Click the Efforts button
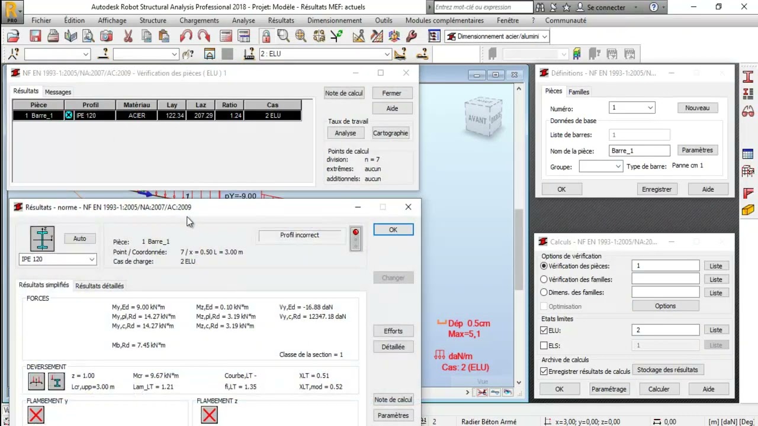Image resolution: width=758 pixels, height=426 pixels. tap(393, 331)
